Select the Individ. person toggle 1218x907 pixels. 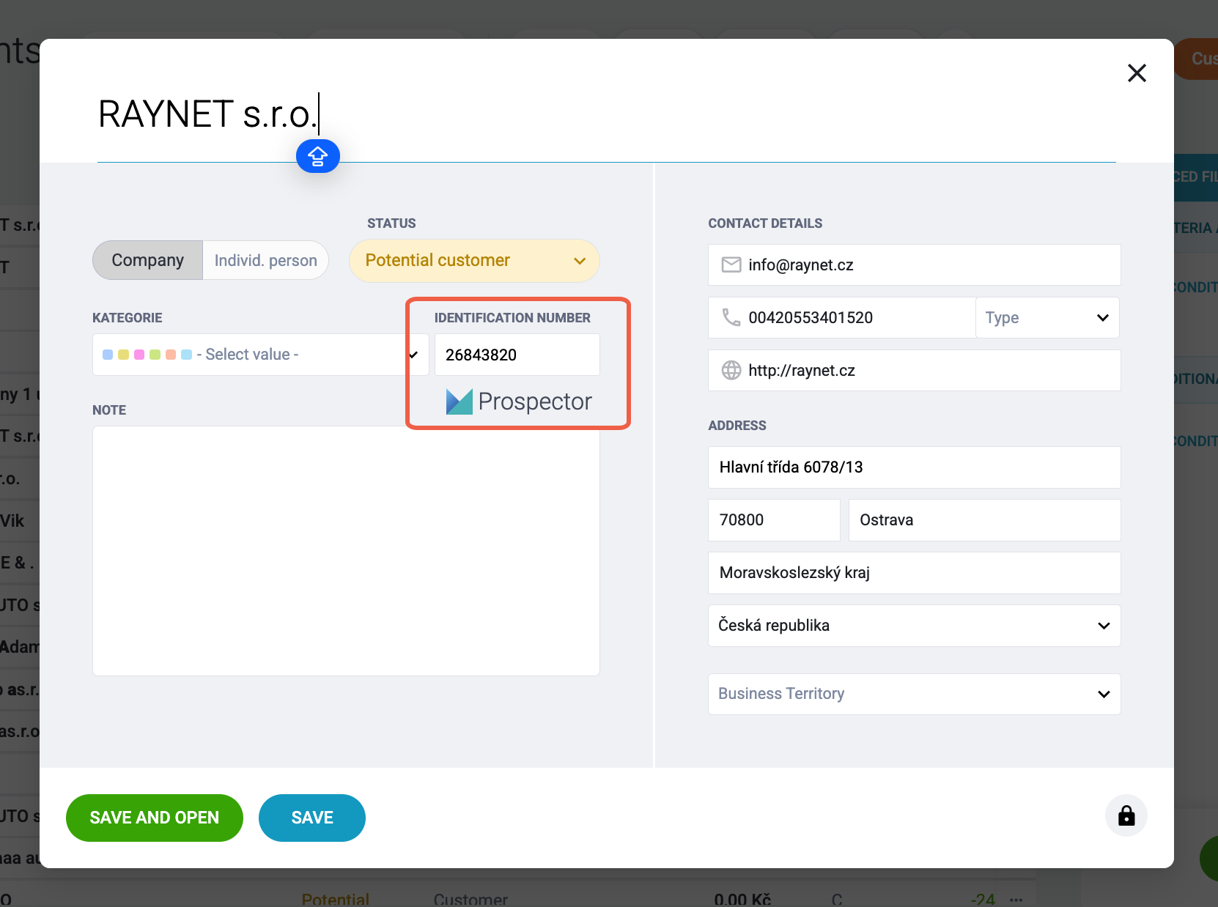(x=265, y=260)
